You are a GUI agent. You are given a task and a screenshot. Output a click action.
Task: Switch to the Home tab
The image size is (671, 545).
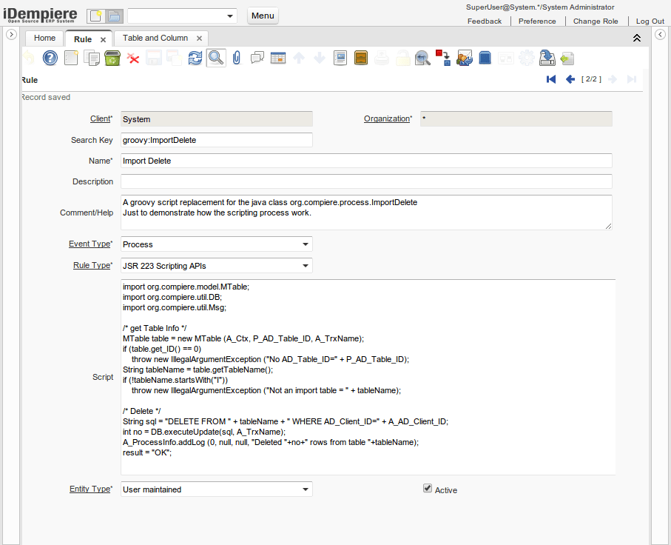44,38
